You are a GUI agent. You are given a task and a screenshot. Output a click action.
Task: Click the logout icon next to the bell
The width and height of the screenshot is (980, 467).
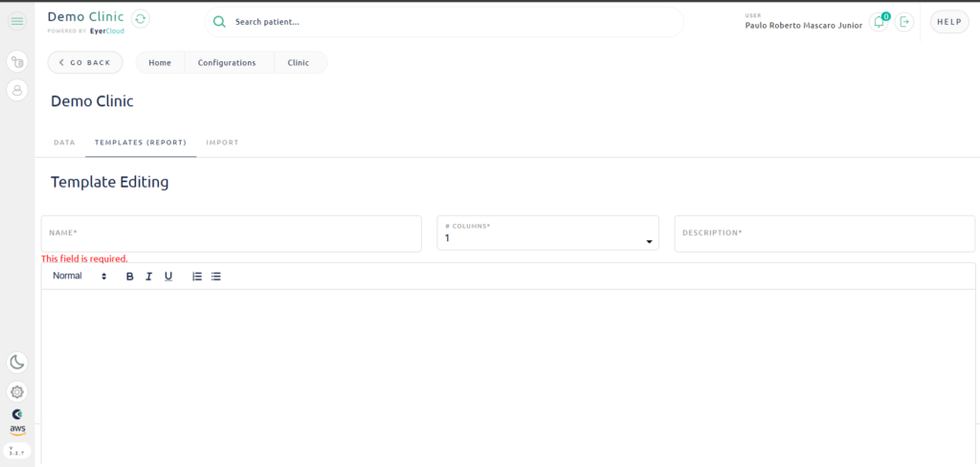click(904, 22)
